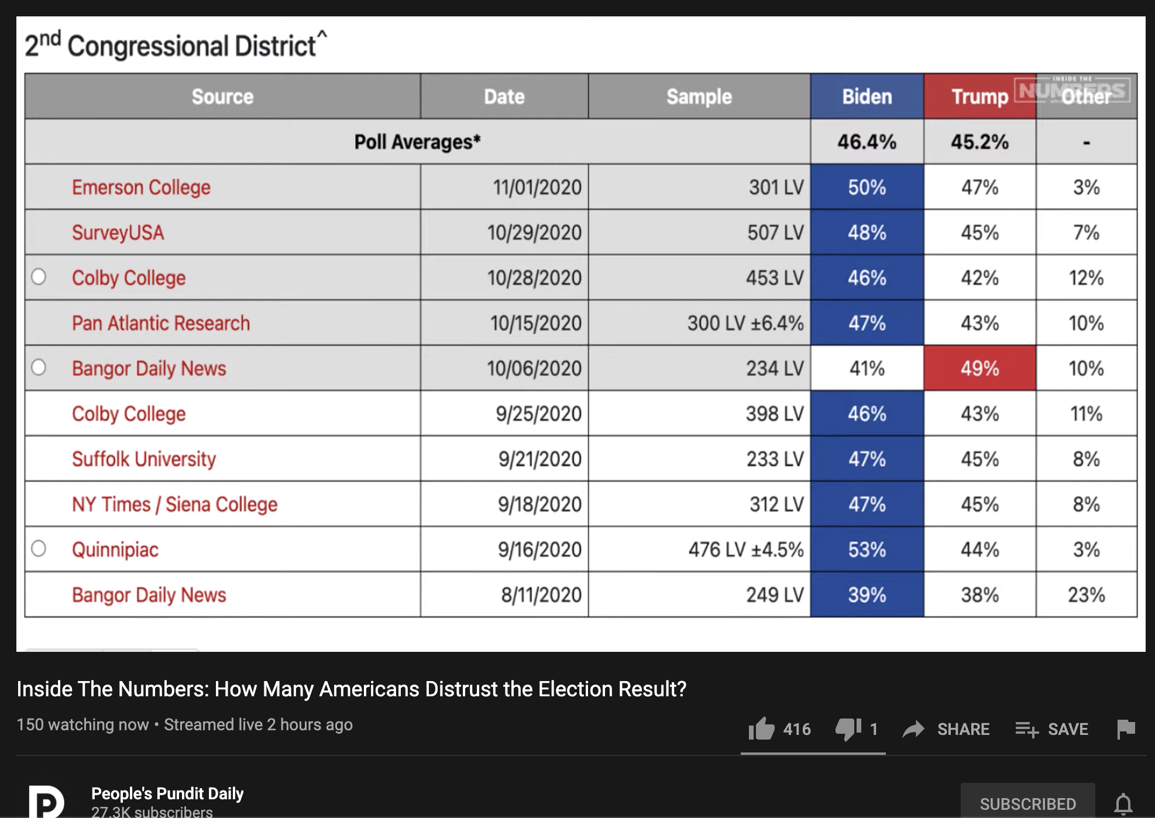The width and height of the screenshot is (1155, 818).
Task: Click the 46.4% Biden poll average
Action: pos(867,142)
